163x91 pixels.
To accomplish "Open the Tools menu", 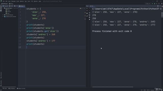I will pos(29,1).
